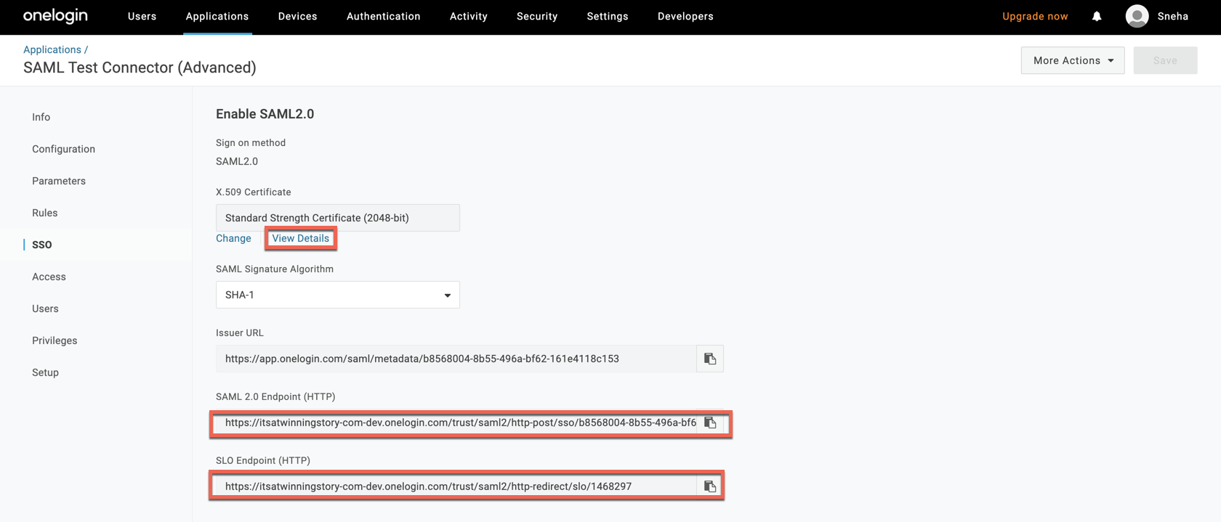This screenshot has width=1221, height=522.
Task: Click the SLO Endpoint field
Action: point(456,486)
